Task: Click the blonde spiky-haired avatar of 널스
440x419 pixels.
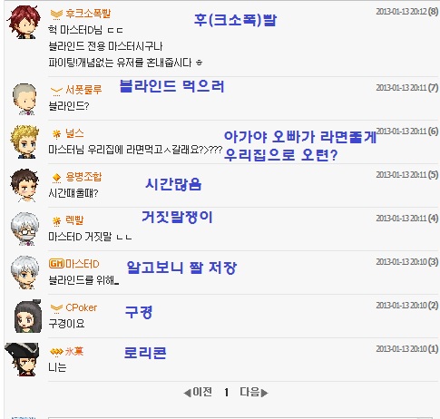Action: pyautogui.click(x=24, y=141)
